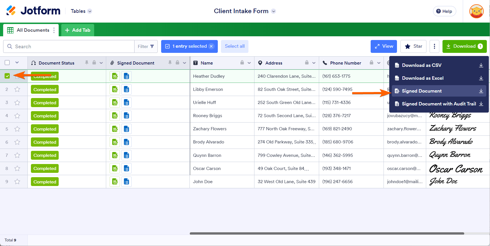Star the Libby Emerson row

(x=17, y=89)
